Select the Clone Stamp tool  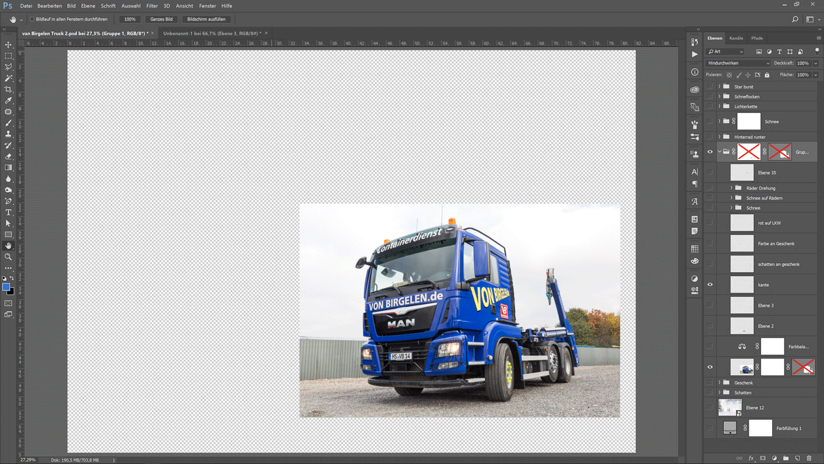coord(8,134)
